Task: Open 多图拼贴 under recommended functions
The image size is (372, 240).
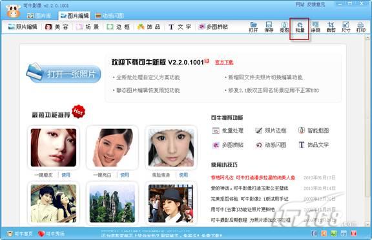Action: 227,145
